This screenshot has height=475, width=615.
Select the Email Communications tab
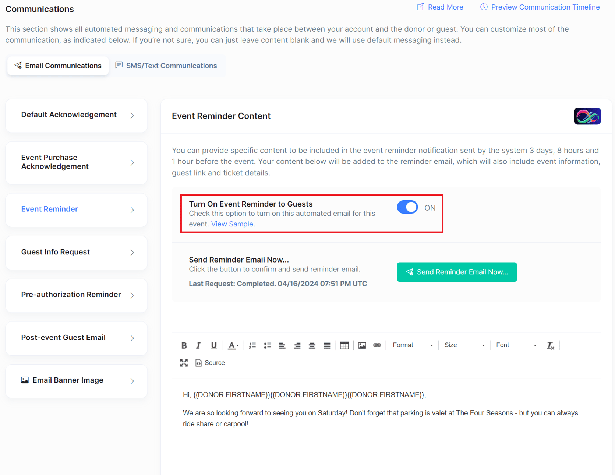click(x=58, y=66)
